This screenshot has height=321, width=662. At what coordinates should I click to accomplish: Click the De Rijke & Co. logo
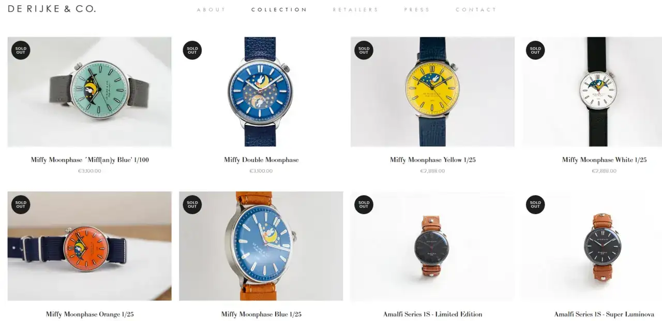click(x=52, y=8)
